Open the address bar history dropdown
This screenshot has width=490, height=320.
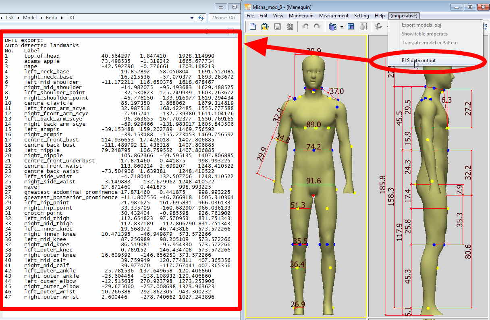click(x=192, y=18)
